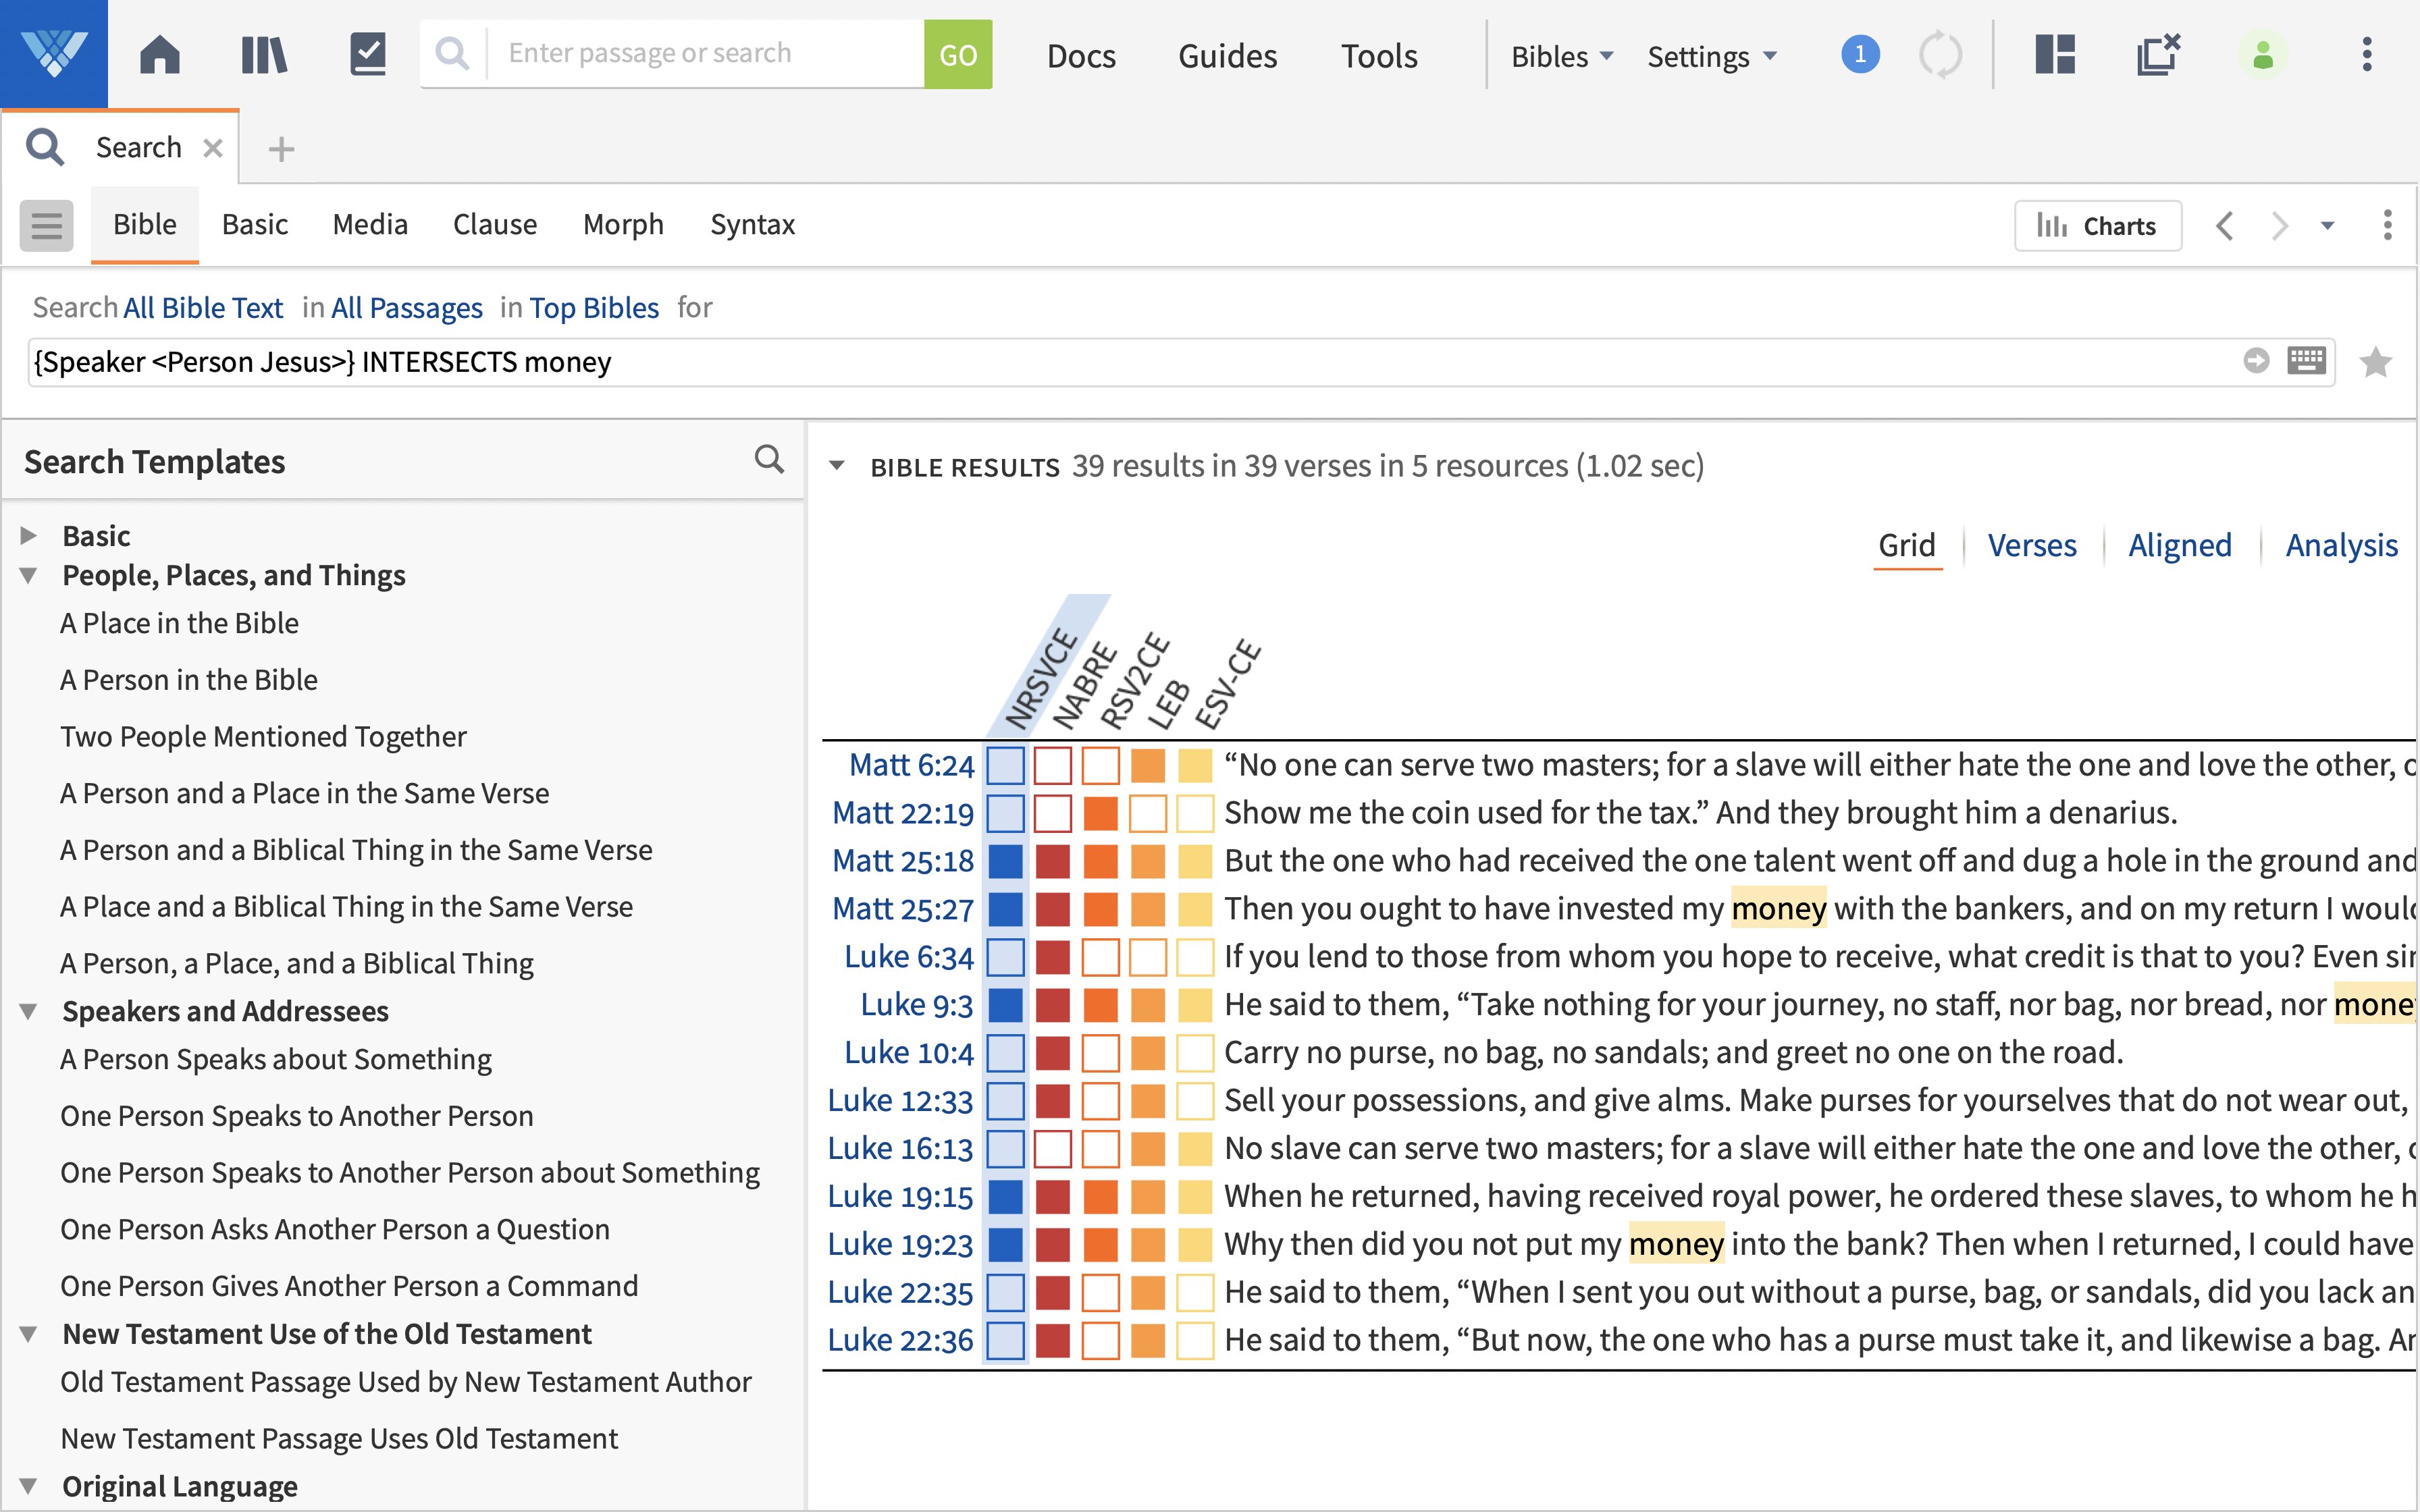Open the on-screen keyboard icon
Image resolution: width=2420 pixels, height=1512 pixels.
click(2307, 360)
